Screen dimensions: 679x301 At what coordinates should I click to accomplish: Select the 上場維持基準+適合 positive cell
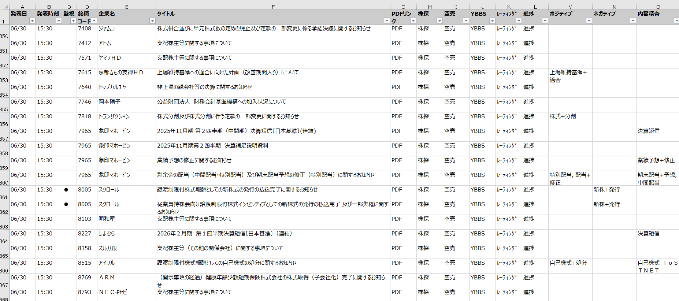click(x=570, y=76)
